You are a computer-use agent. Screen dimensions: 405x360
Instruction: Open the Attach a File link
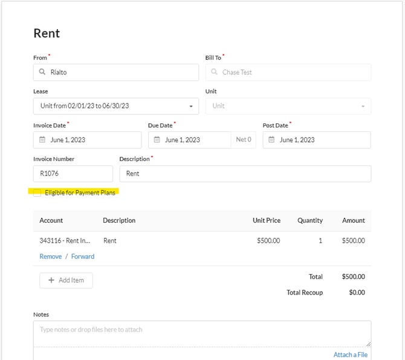pos(350,355)
